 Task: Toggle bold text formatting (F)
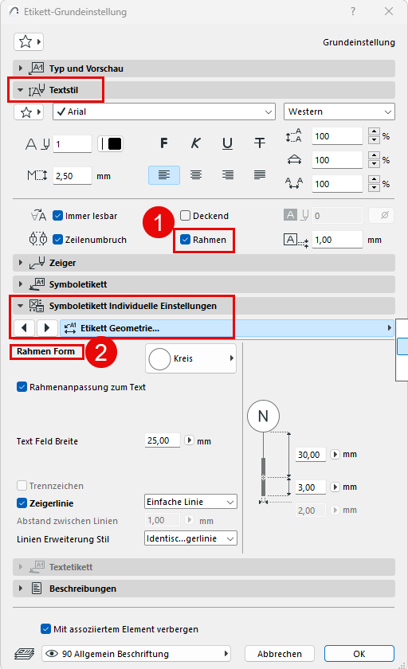tap(164, 143)
